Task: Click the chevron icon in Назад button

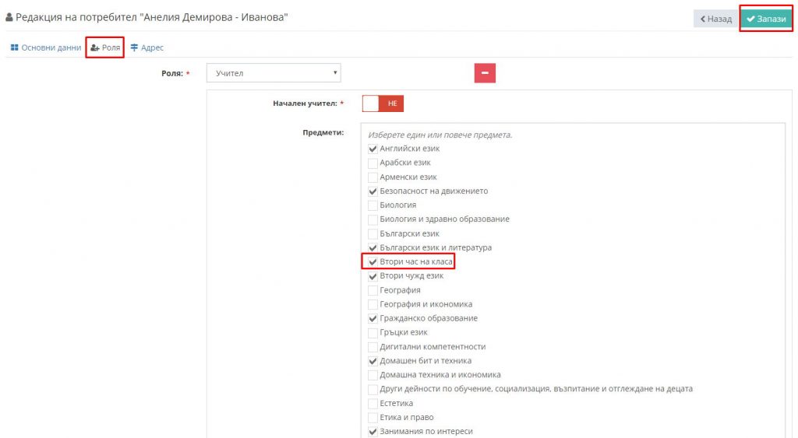Action: click(x=703, y=19)
